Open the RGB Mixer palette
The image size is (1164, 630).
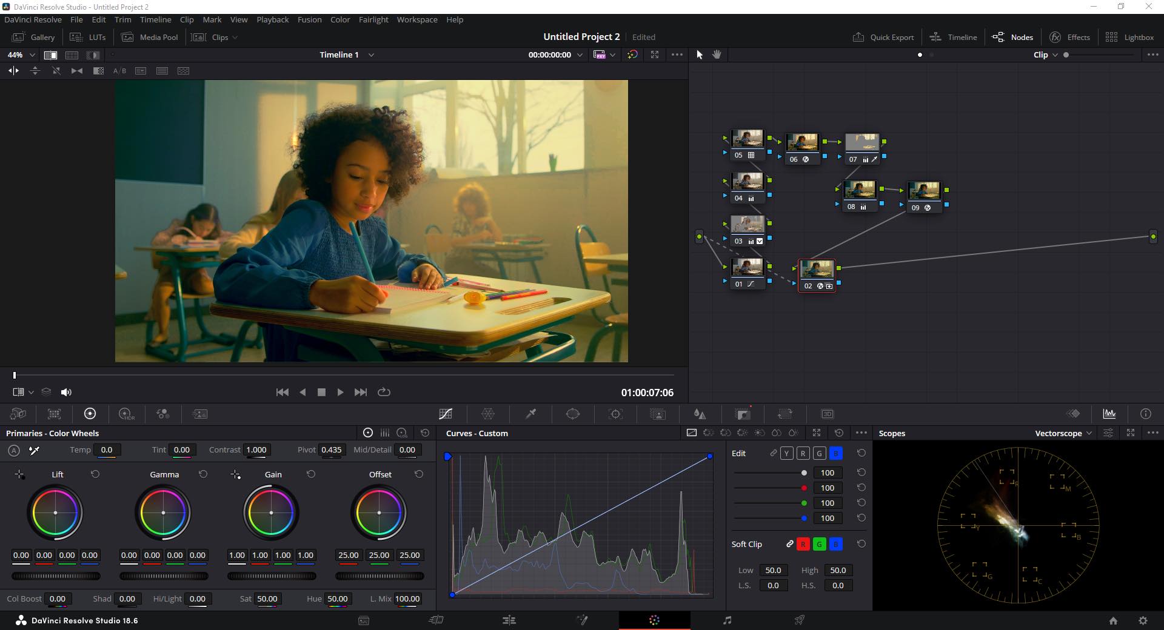coord(163,414)
